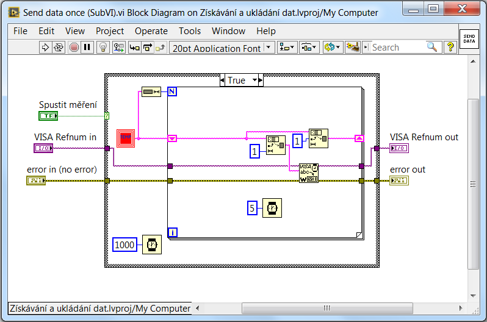Select left shift register on loop

tap(172, 138)
